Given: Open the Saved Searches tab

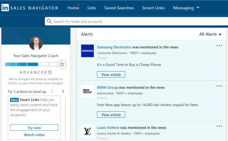Looking at the screenshot, I should (x=119, y=8).
